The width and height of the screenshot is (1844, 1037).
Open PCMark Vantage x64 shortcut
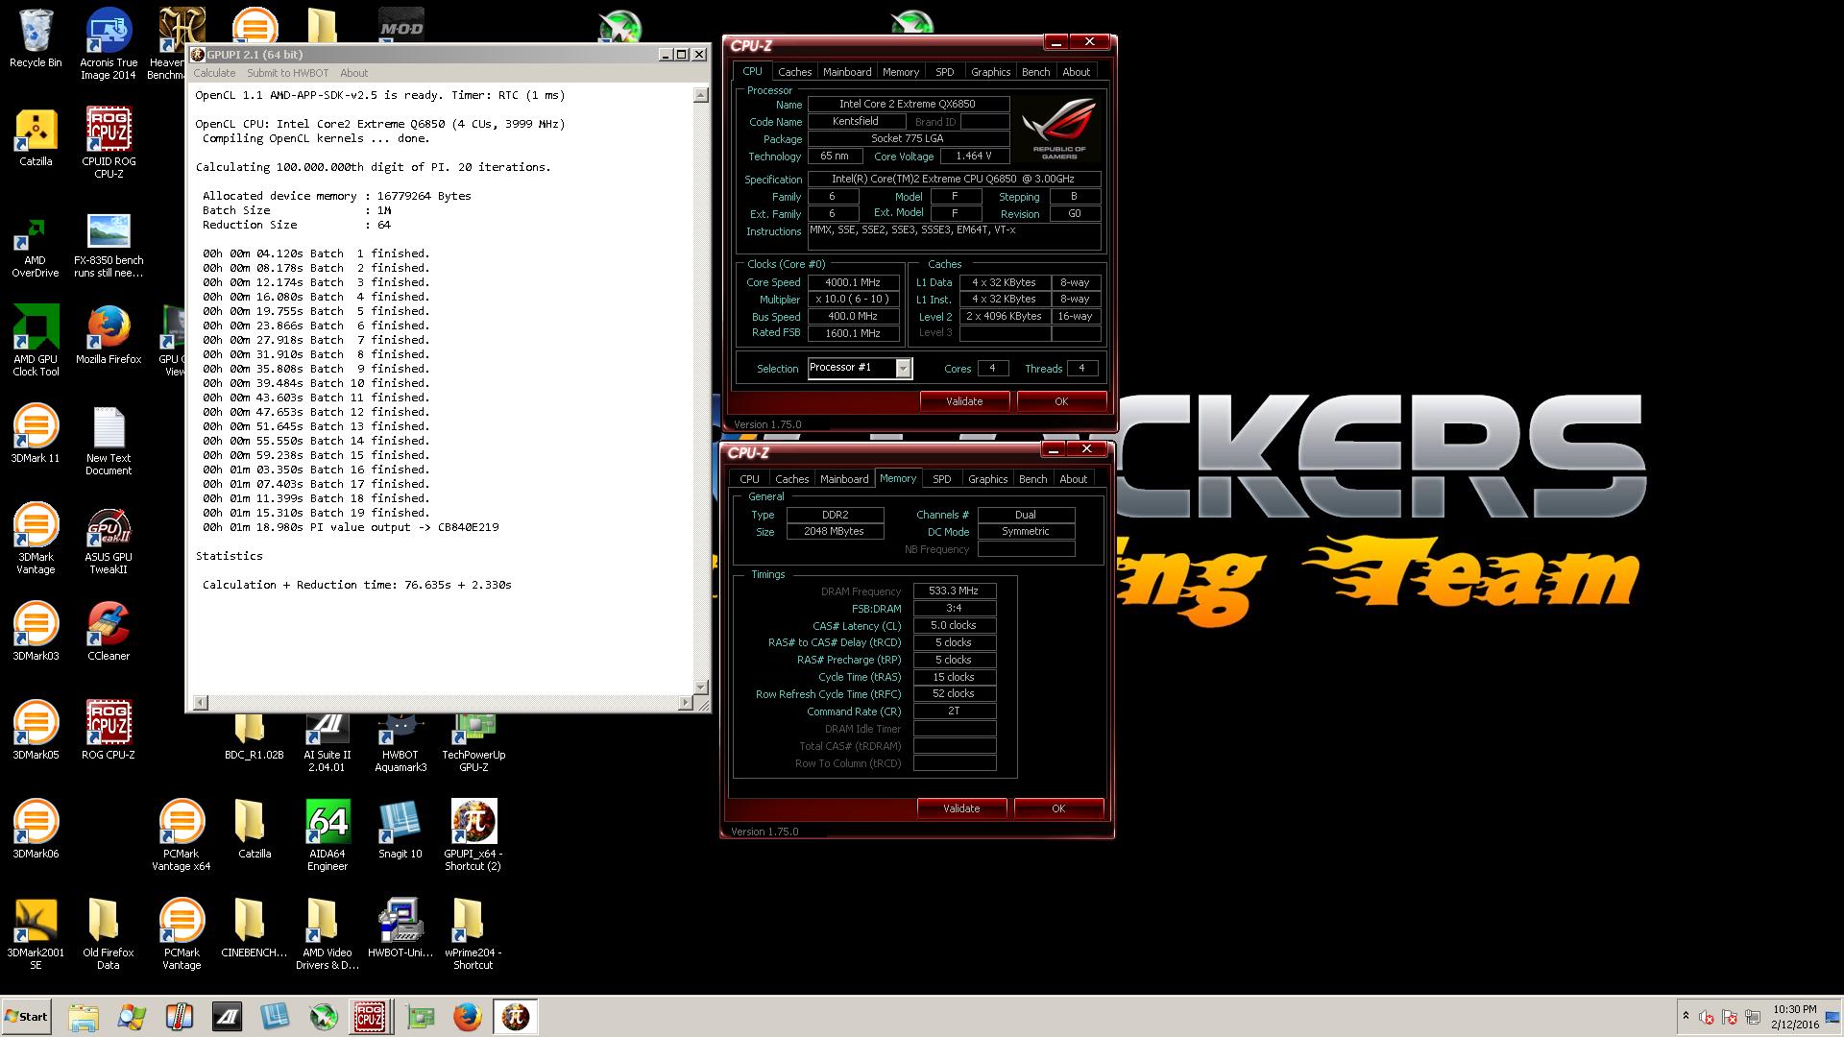click(x=182, y=835)
